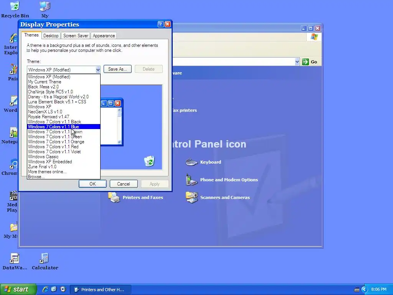Open Printers and Faxes icon
This screenshot has width=393, height=295.
136,197
